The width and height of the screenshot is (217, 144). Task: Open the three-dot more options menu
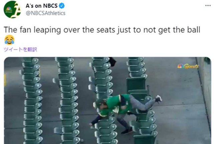pyautogui.click(x=208, y=6)
